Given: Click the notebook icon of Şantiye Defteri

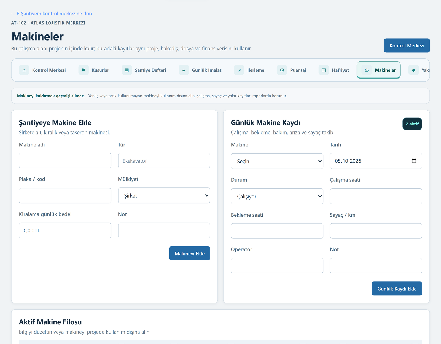Looking at the screenshot, I should [x=127, y=70].
